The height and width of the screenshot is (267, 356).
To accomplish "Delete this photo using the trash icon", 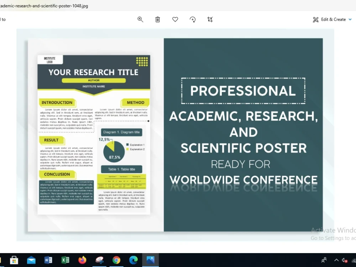I will 157,20.
